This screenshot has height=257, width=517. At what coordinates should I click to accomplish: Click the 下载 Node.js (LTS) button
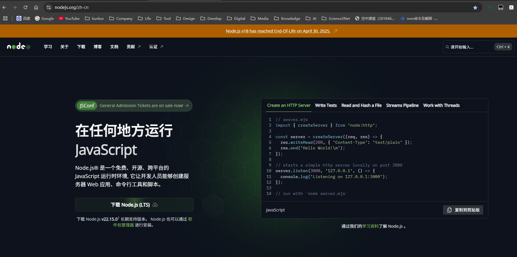click(x=134, y=205)
